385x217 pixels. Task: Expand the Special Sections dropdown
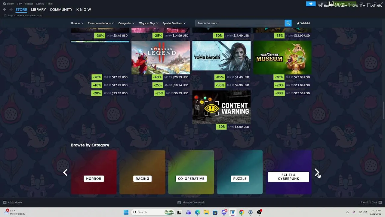pyautogui.click(x=174, y=23)
